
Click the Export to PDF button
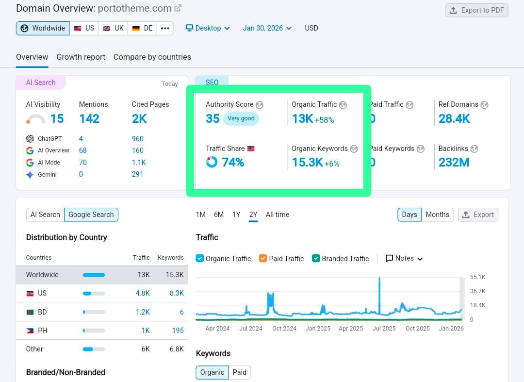(x=476, y=10)
